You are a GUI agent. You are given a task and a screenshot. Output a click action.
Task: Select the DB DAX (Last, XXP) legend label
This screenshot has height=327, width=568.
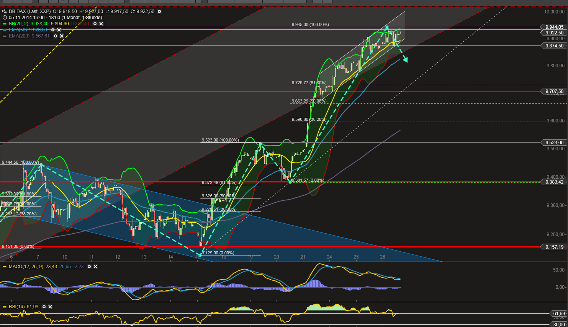tap(29, 11)
